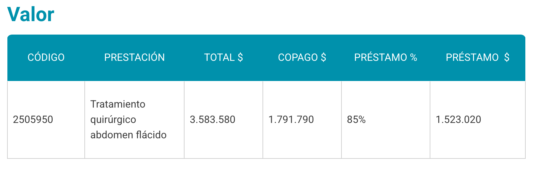534x178 pixels.
Task: Click the word Tratamiento in the table
Action: pyautogui.click(x=118, y=104)
